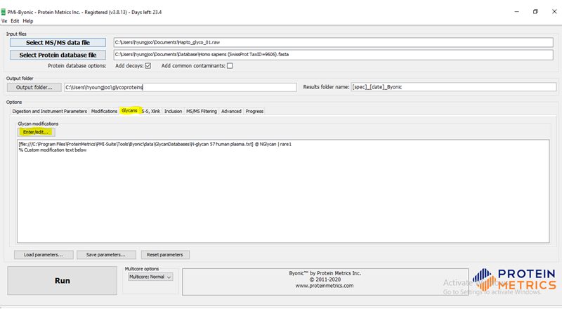Viewport: 562px width, 316px height.
Task: Click the N-glycan 57 human plasma line
Action: coord(155,145)
